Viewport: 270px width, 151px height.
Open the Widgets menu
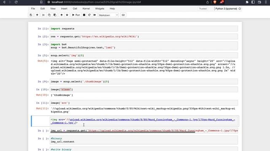click(100, 8)
